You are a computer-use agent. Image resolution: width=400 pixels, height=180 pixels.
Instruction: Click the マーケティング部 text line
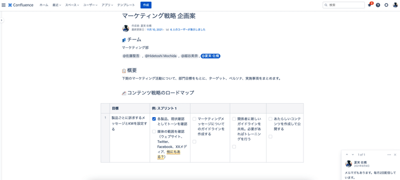coord(135,47)
